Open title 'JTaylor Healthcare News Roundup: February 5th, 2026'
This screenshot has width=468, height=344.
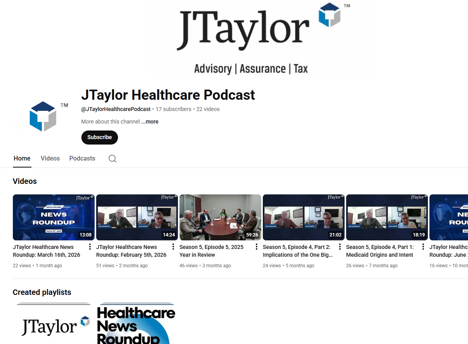coord(131,251)
